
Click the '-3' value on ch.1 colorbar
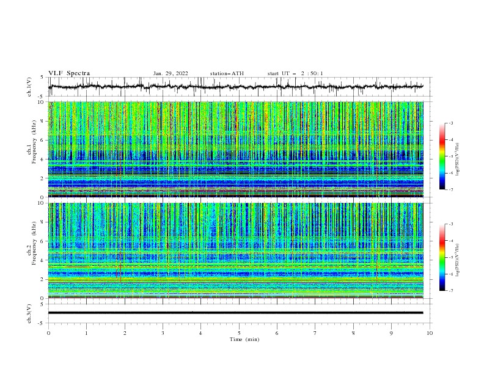(450, 123)
